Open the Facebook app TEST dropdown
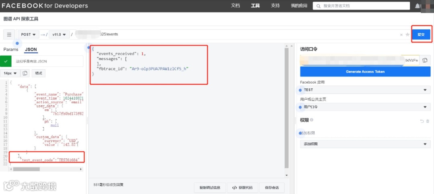 coord(365,90)
